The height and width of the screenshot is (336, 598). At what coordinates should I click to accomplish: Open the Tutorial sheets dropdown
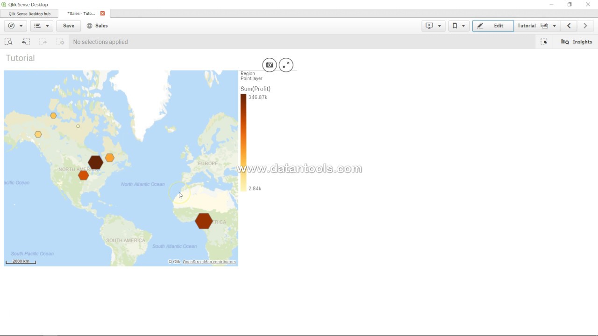[x=537, y=26]
